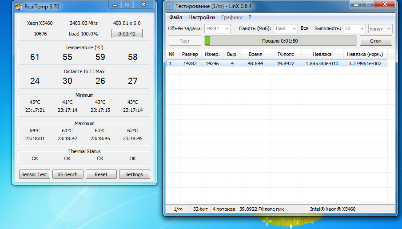Click the 10676 CPUID value
402x229 pixels.
point(40,34)
